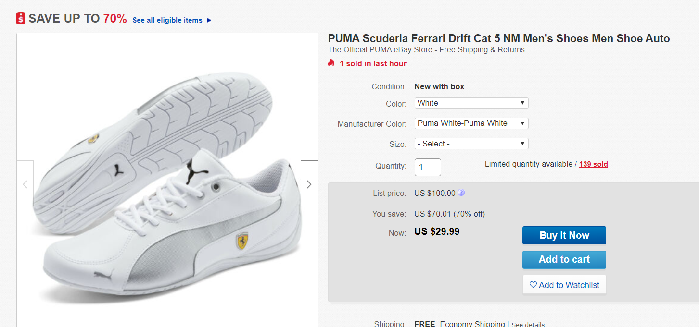
Task: Click the Quantity input field
Action: tap(428, 167)
